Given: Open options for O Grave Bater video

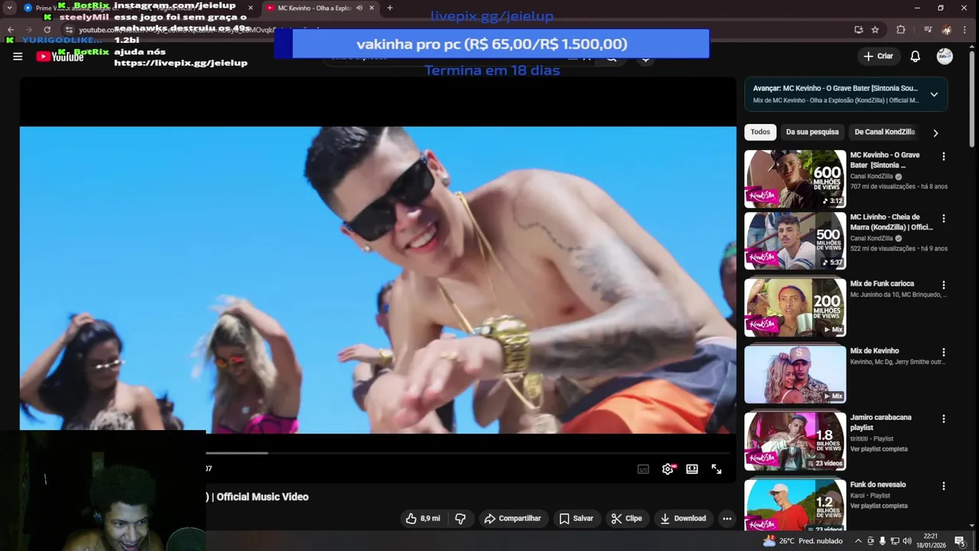Looking at the screenshot, I should pyautogui.click(x=944, y=156).
